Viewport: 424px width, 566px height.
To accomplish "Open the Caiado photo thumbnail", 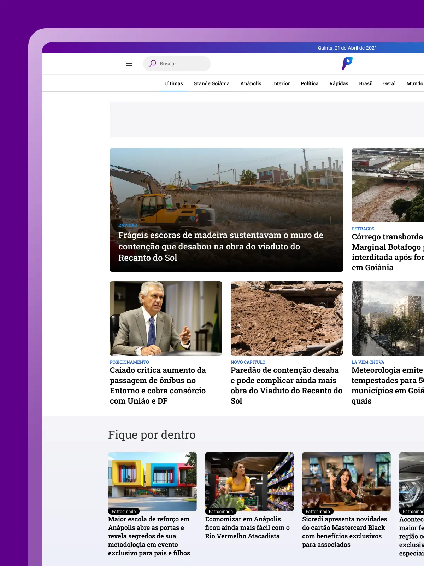I will (166, 318).
